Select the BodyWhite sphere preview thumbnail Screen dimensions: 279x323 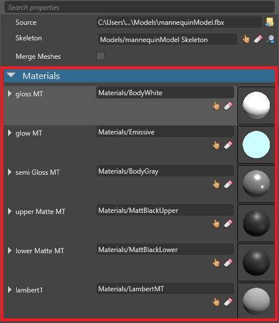click(256, 105)
